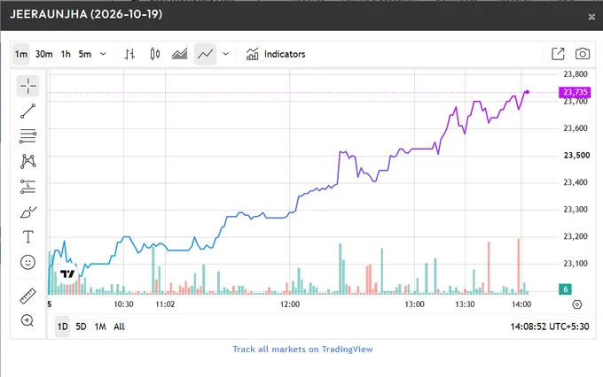Close the JEERAUNJHA chart dialog
This screenshot has height=377, width=603.
pos(591,17)
